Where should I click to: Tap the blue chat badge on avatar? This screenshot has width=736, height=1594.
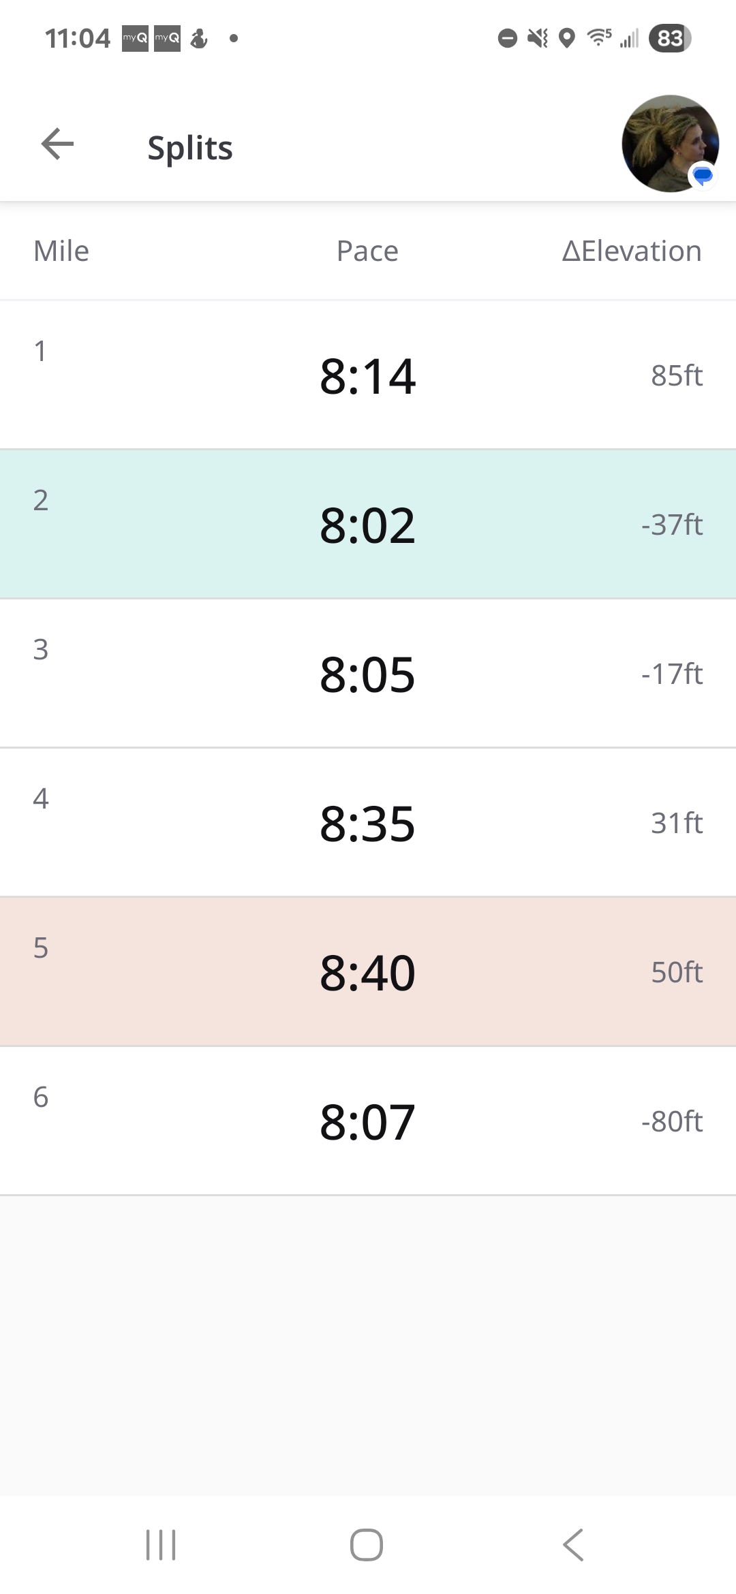[x=703, y=176]
